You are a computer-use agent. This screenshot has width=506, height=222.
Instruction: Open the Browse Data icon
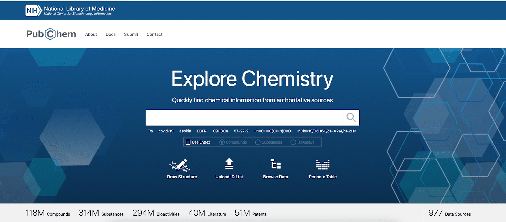click(276, 164)
